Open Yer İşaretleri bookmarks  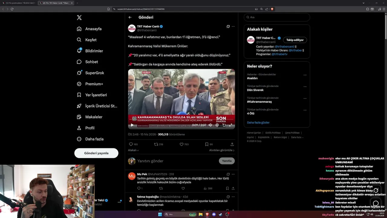[x=92, y=95]
